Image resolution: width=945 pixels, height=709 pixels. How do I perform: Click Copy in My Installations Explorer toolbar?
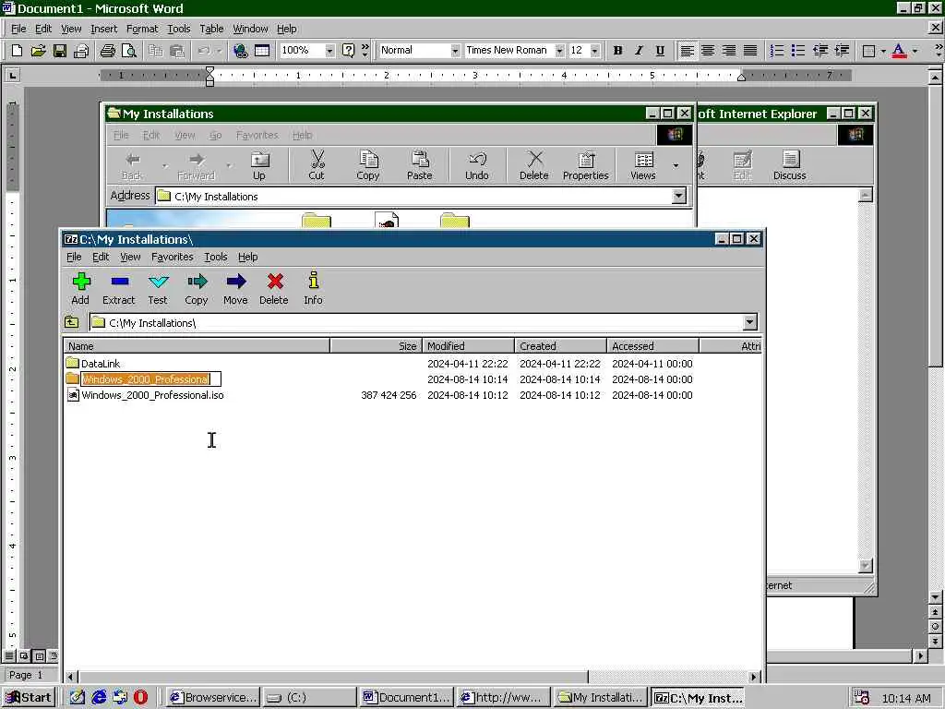367,165
